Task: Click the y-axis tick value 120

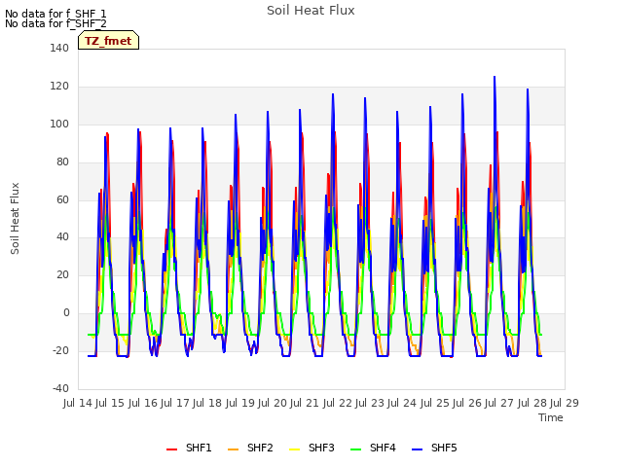Action: click(59, 87)
